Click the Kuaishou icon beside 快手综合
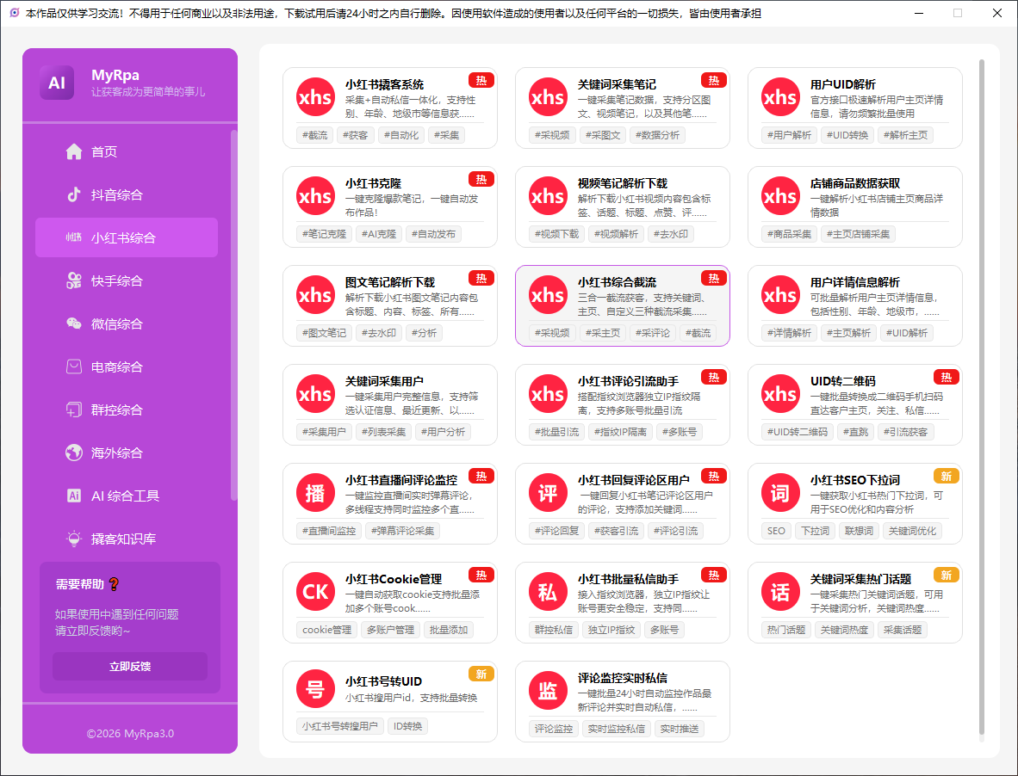The image size is (1018, 776). 74,280
